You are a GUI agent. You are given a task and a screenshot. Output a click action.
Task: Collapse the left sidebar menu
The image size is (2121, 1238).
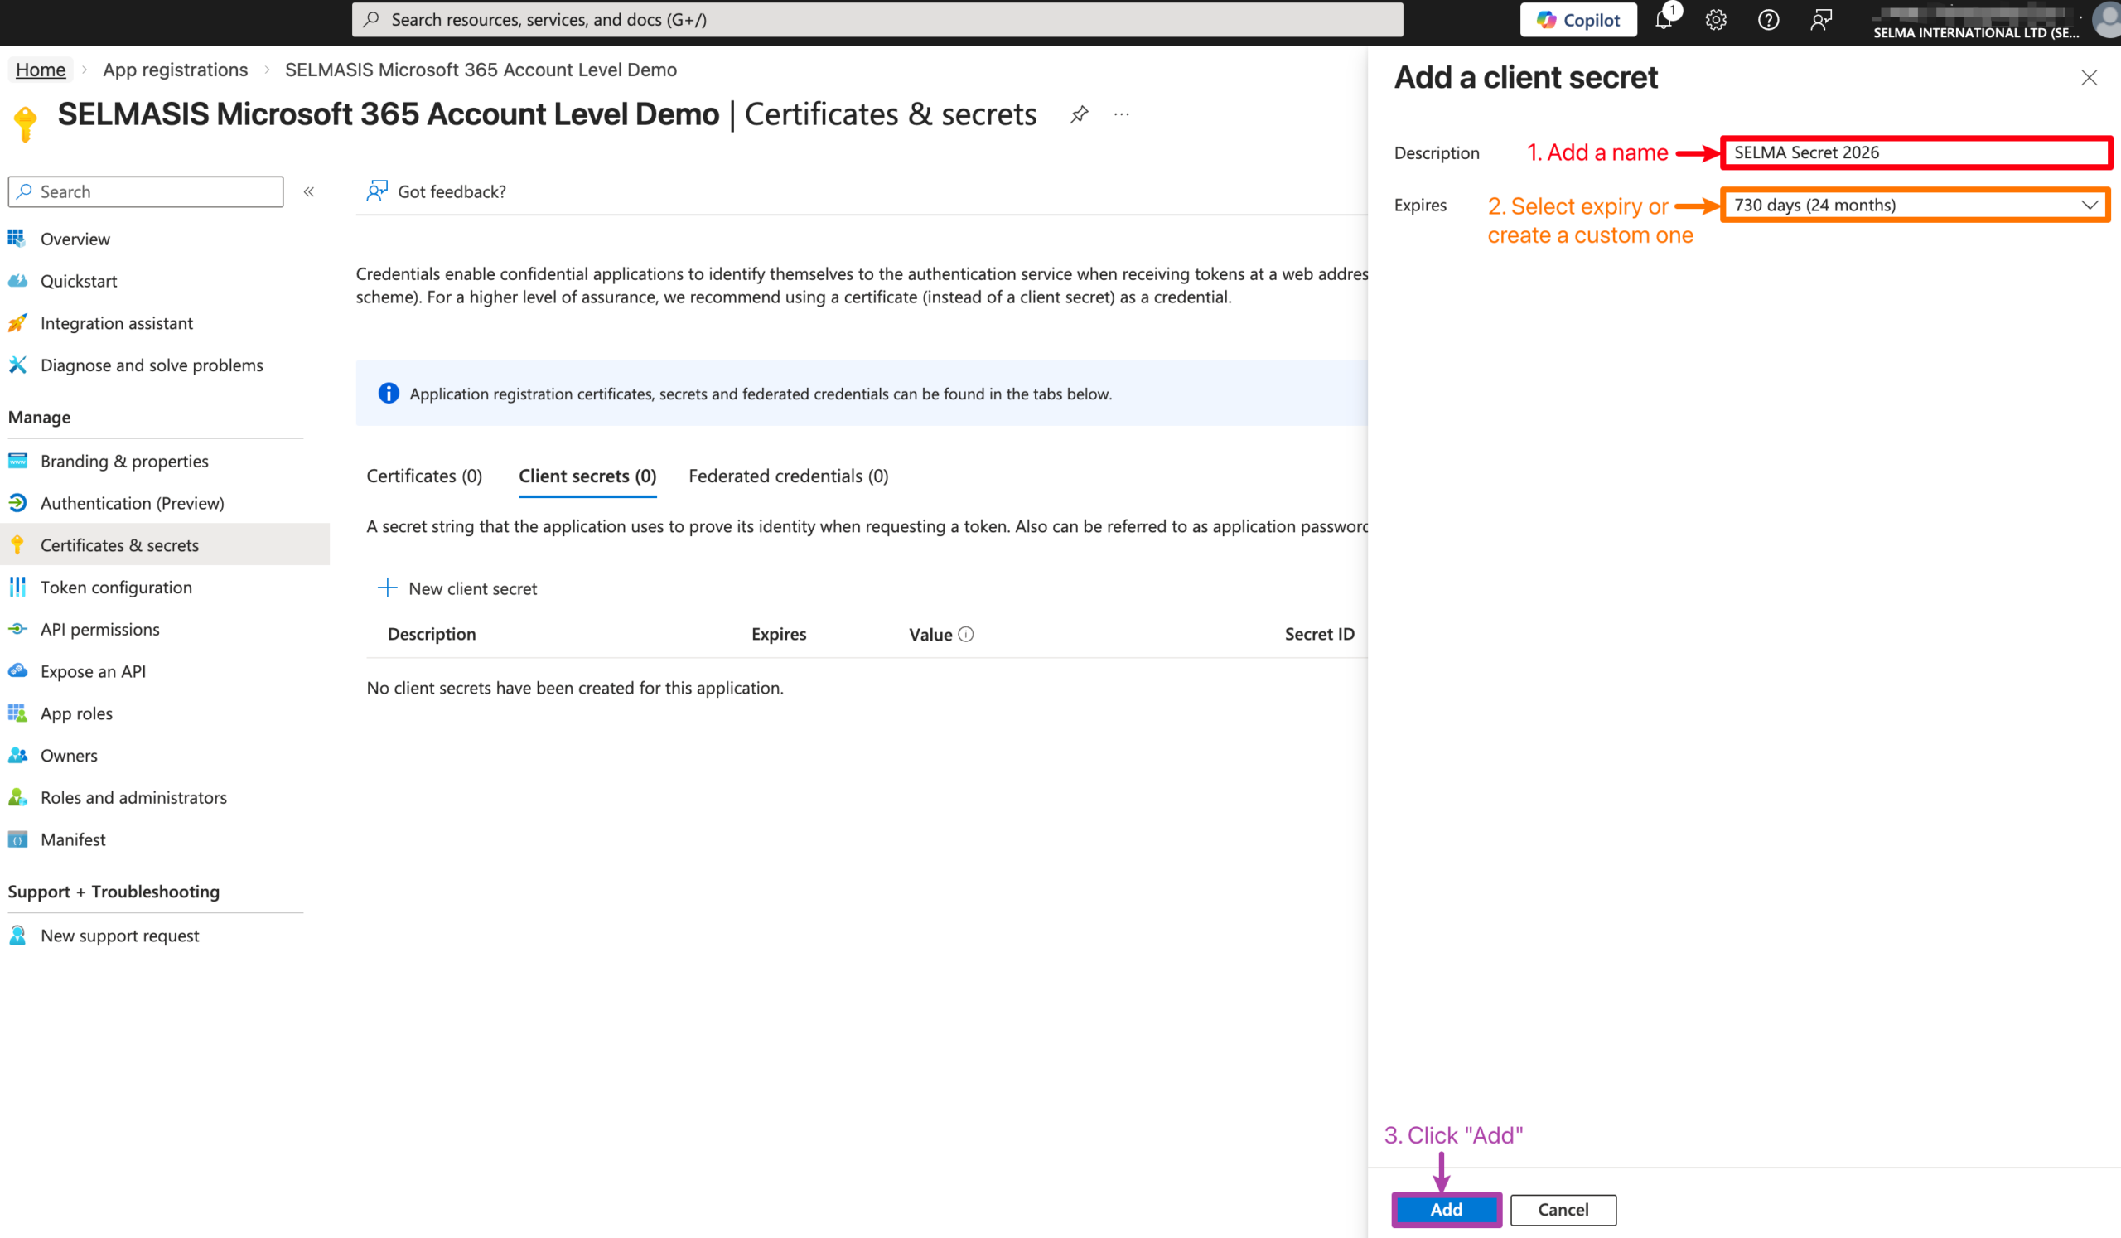coord(309,192)
